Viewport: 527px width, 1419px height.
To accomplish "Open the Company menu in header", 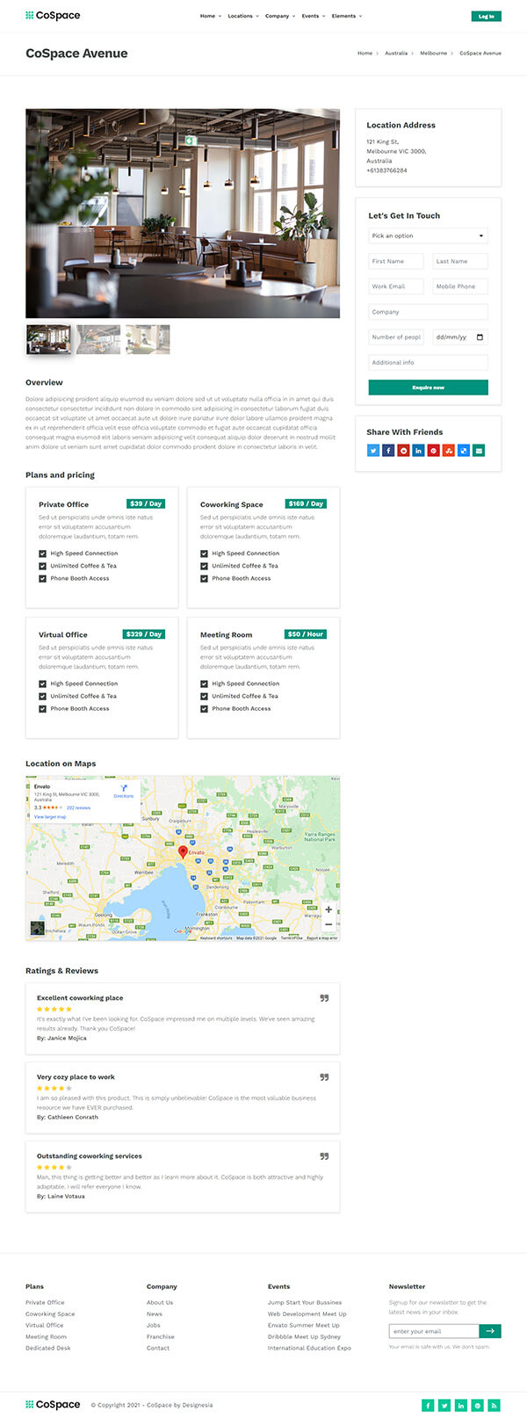I will (x=278, y=16).
